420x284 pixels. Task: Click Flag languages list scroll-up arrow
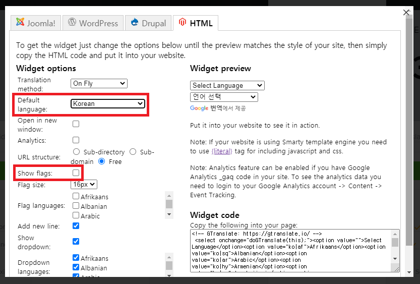(x=169, y=196)
